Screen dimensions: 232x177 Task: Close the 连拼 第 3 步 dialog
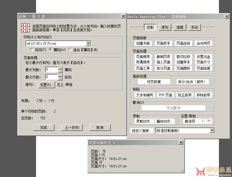point(123,16)
